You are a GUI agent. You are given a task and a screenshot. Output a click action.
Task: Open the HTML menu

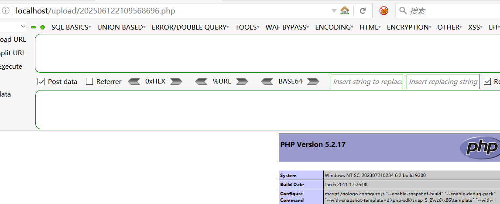[x=370, y=27]
